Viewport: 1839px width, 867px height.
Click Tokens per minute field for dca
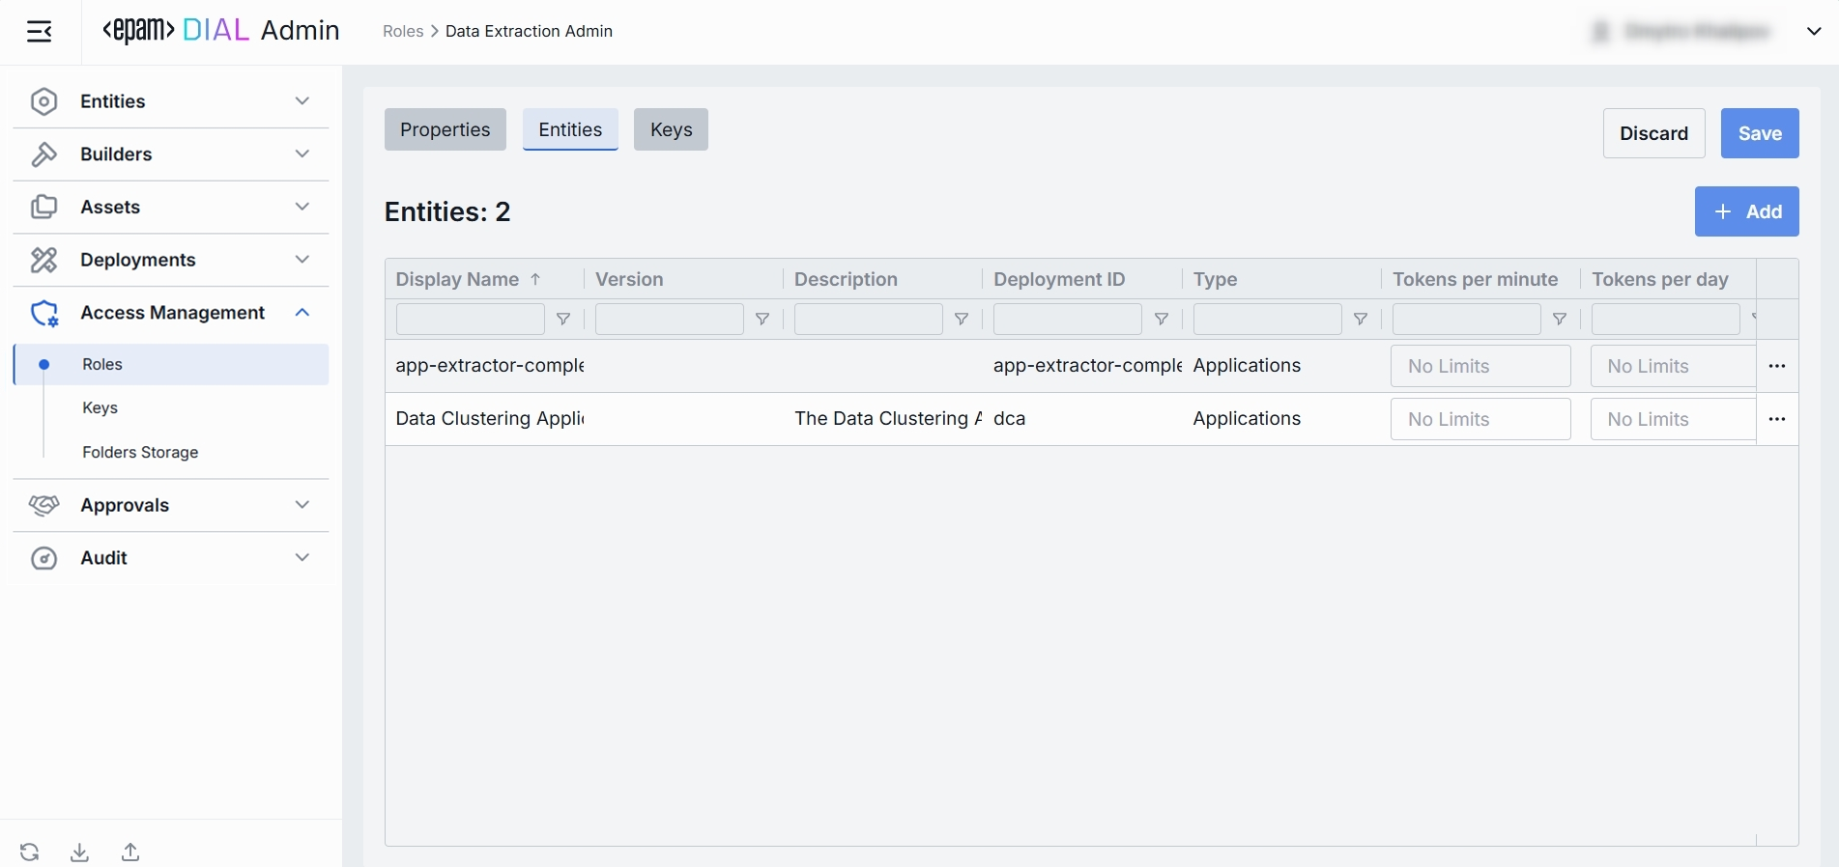click(x=1480, y=419)
